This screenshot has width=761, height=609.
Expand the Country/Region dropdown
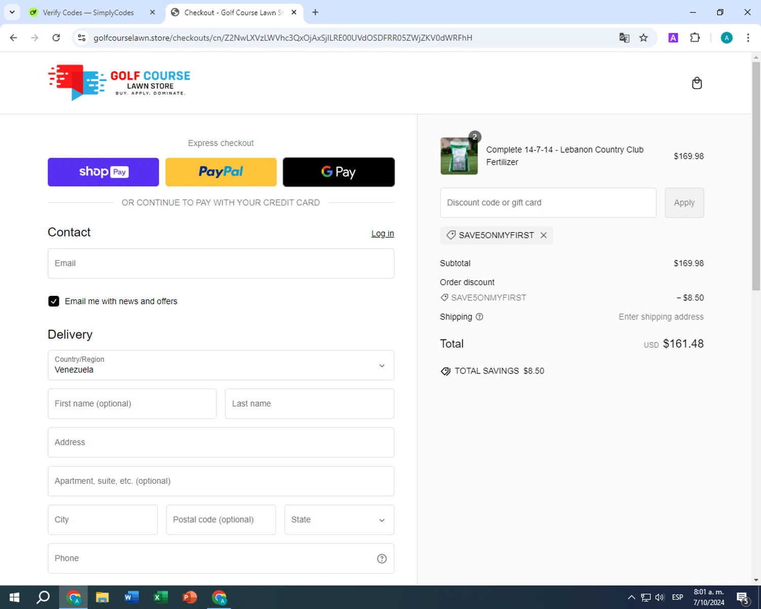(221, 365)
